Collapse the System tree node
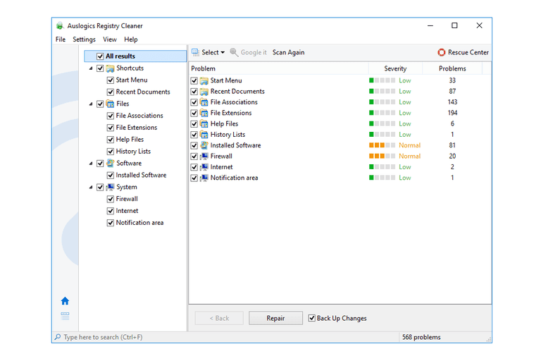Screen dimensions: 541x361 91,188
